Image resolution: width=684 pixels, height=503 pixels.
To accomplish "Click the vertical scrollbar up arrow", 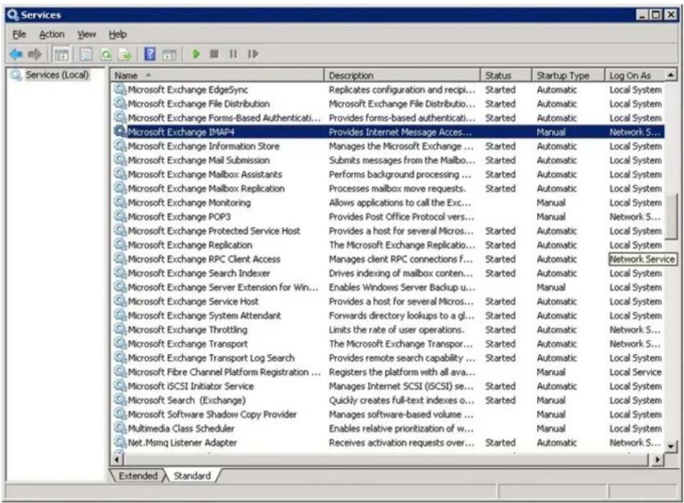I will pos(671,75).
